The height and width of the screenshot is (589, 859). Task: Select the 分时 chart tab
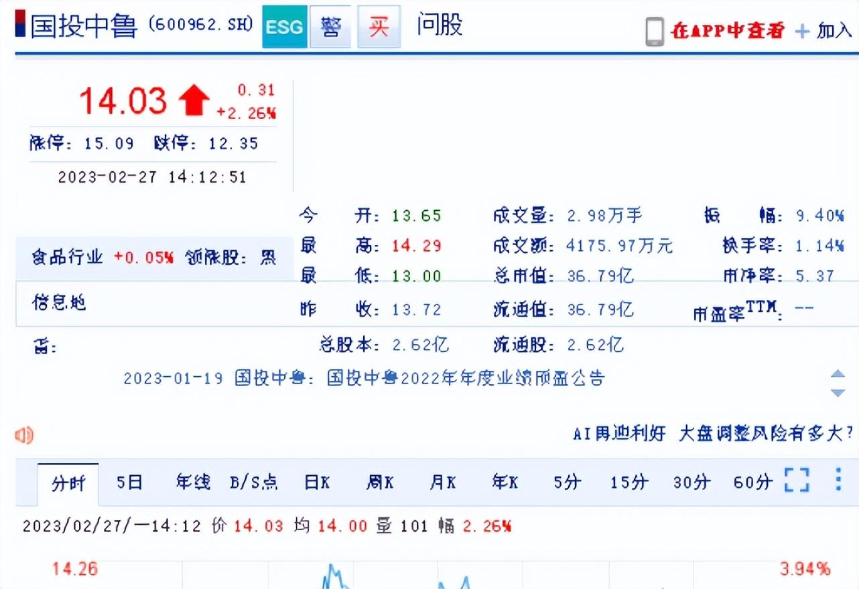point(68,483)
